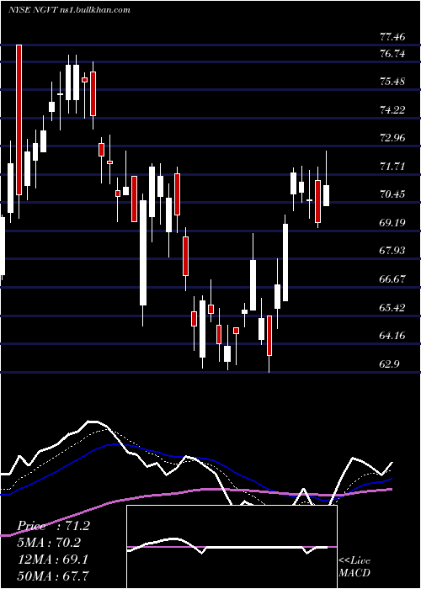Viewport: 421px width, 589px height.
Task: Click the 65.42 price level label
Action: pyautogui.click(x=392, y=308)
